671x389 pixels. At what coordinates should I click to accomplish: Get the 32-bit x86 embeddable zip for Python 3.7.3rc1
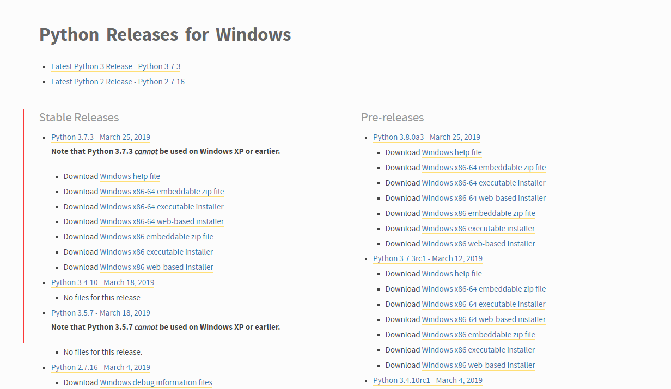pyautogui.click(x=479, y=335)
